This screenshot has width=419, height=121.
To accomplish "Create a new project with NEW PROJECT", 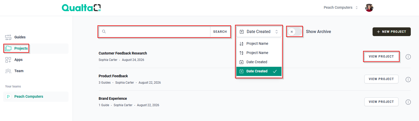I will (392, 32).
